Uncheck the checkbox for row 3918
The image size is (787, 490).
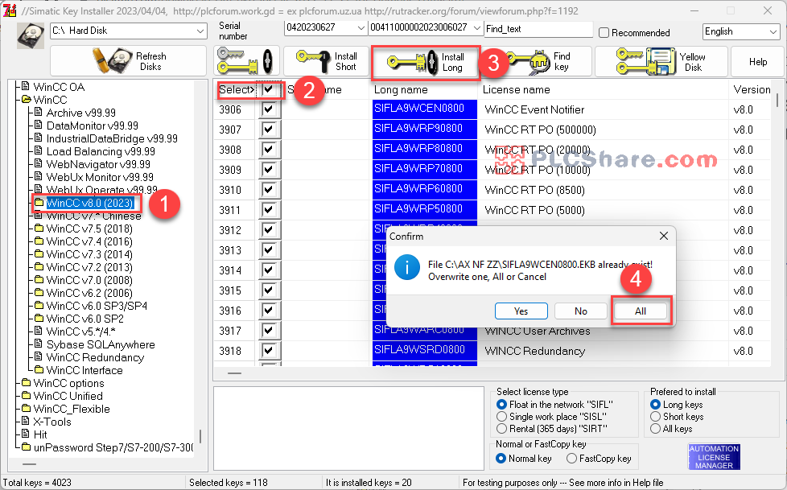click(x=269, y=350)
